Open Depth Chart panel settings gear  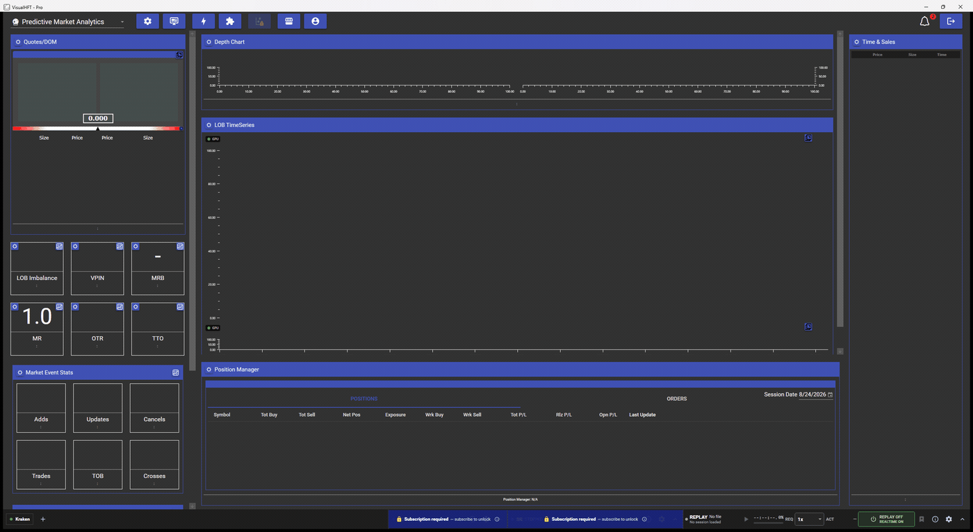[x=208, y=42]
